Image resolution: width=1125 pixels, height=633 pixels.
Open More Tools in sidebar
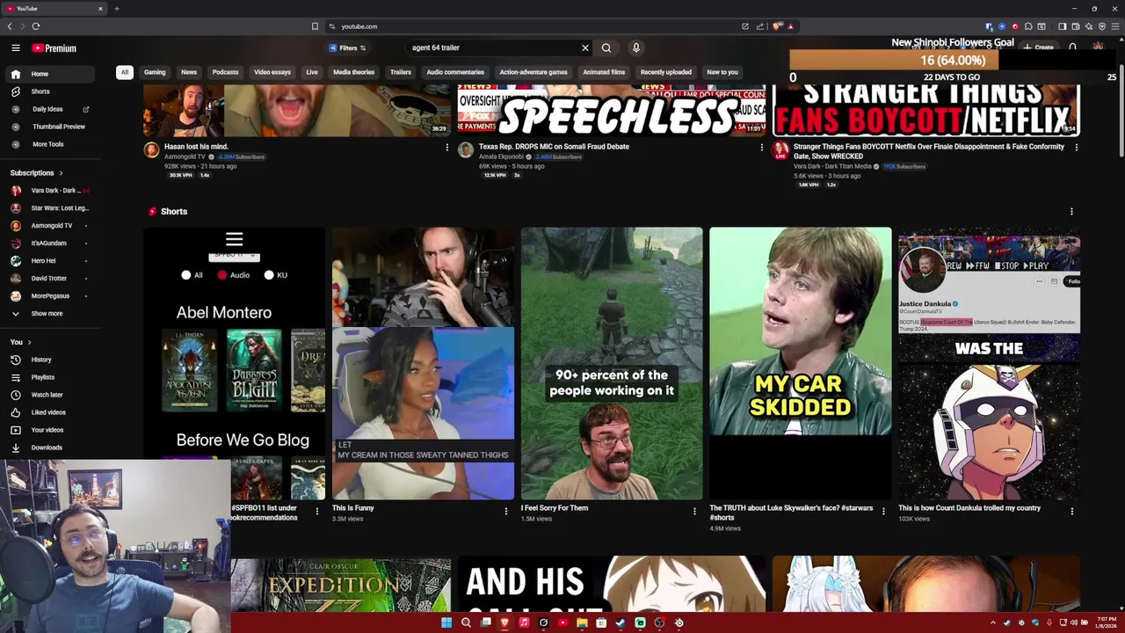pyautogui.click(x=51, y=144)
